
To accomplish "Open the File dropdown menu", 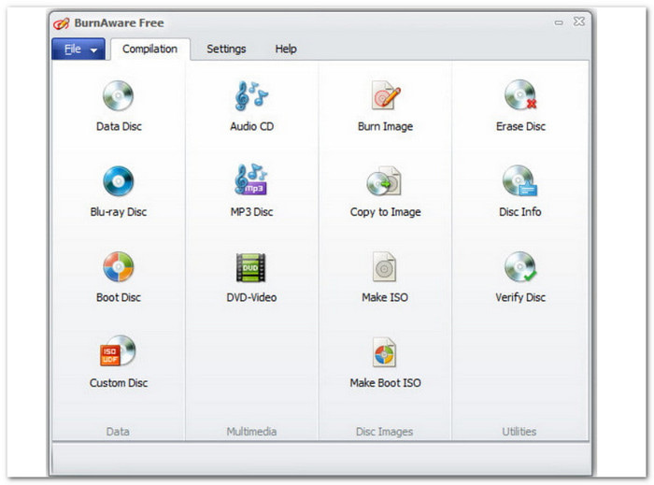I will [78, 50].
